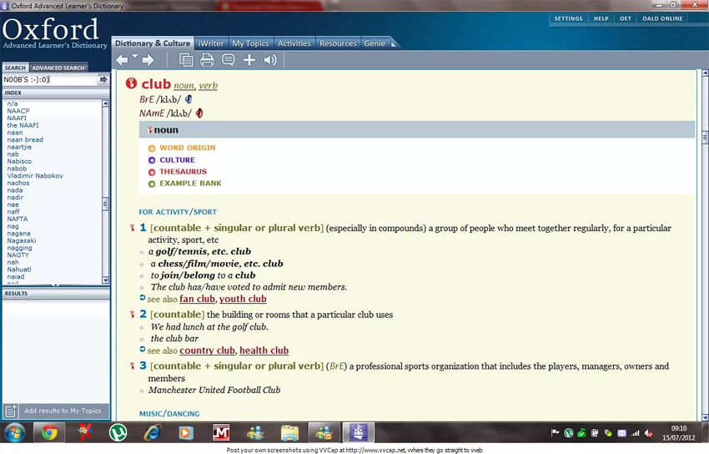Open uTorrent from the taskbar

pos(118,433)
